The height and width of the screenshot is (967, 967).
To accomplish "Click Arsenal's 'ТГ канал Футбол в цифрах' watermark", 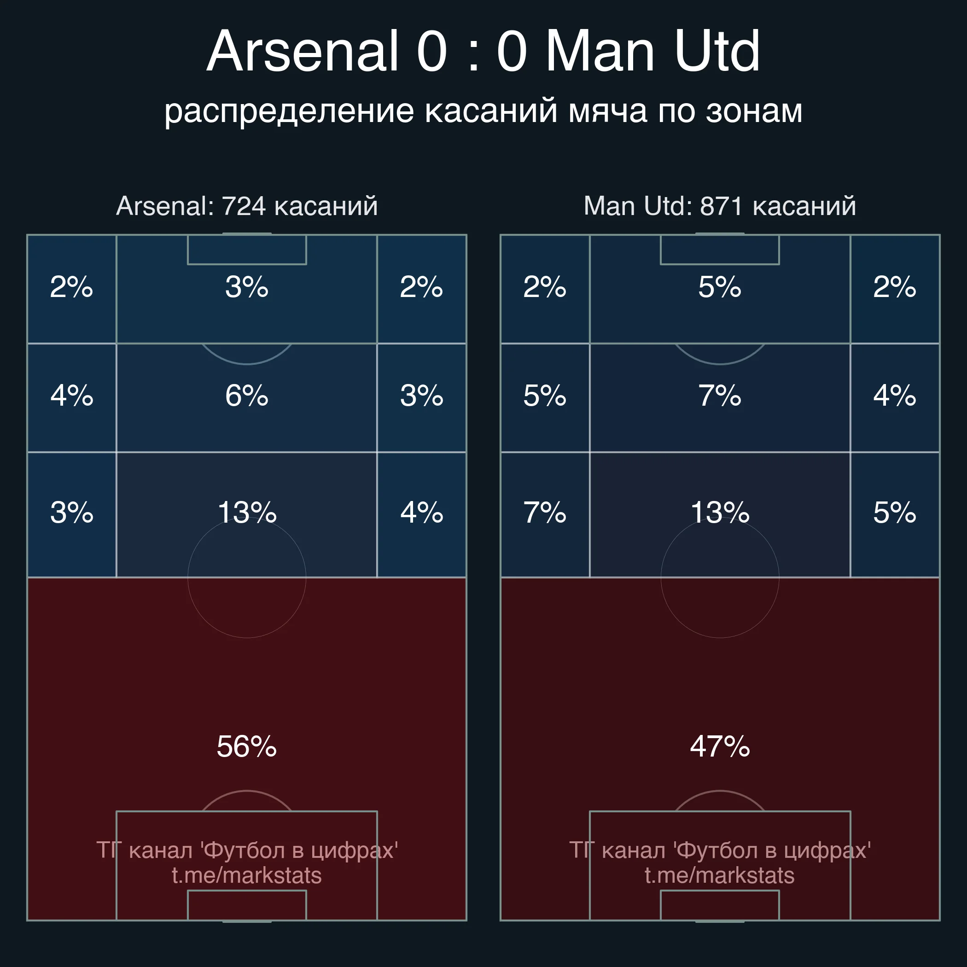I will click(x=247, y=850).
